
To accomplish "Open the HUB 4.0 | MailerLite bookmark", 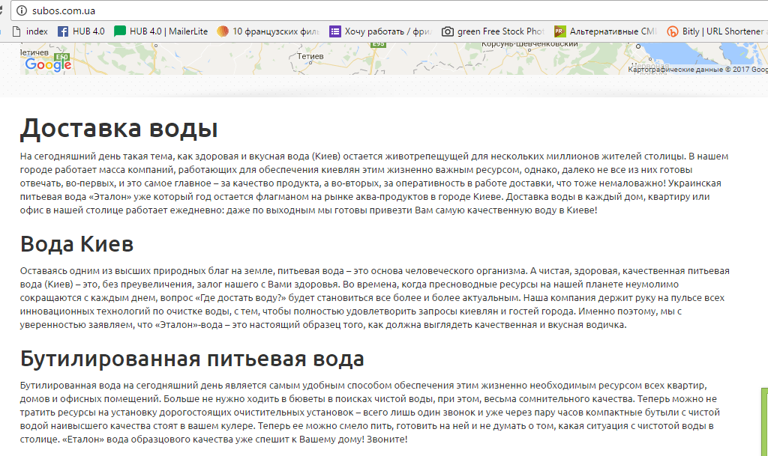I will pyautogui.click(x=161, y=31).
